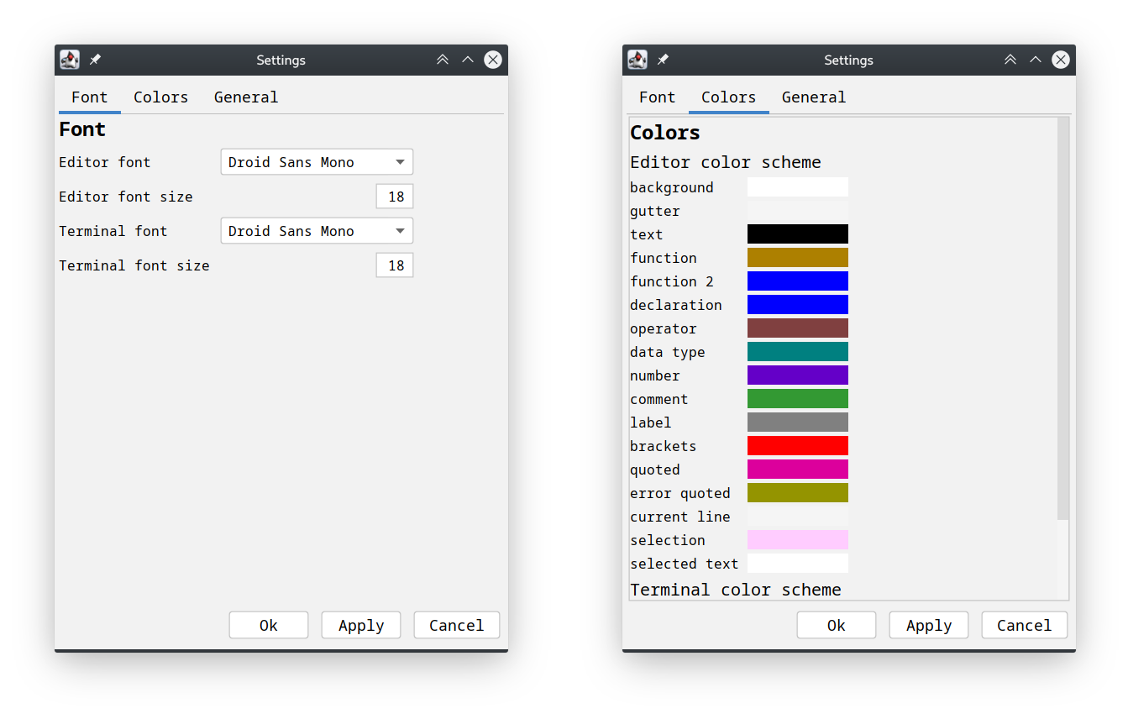The width and height of the screenshot is (1128, 719).
Task: Click the 'Editor color scheme' heading
Action: 726,162
